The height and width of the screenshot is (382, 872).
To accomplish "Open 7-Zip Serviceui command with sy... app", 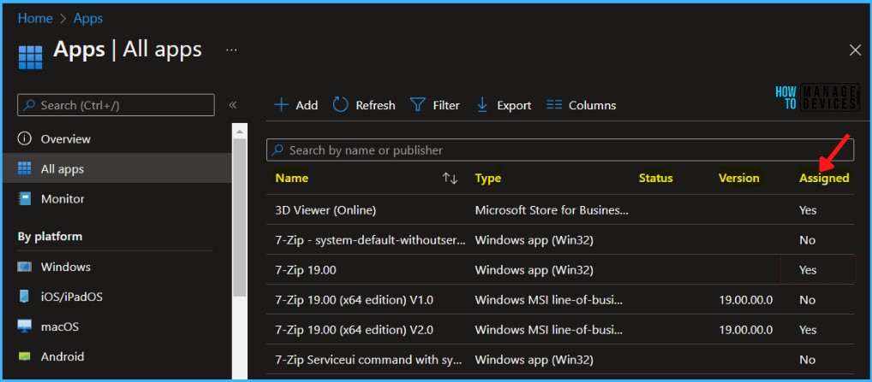I will click(x=368, y=360).
